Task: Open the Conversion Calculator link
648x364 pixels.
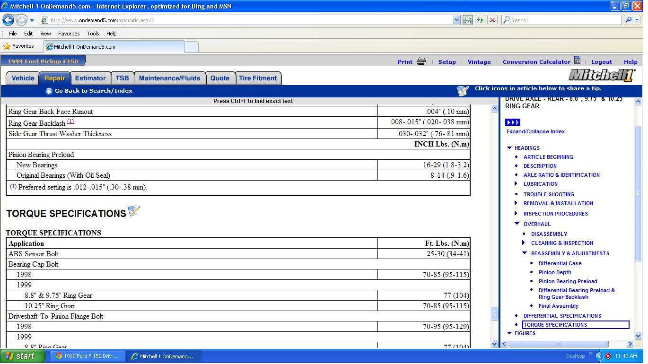Action: click(536, 62)
